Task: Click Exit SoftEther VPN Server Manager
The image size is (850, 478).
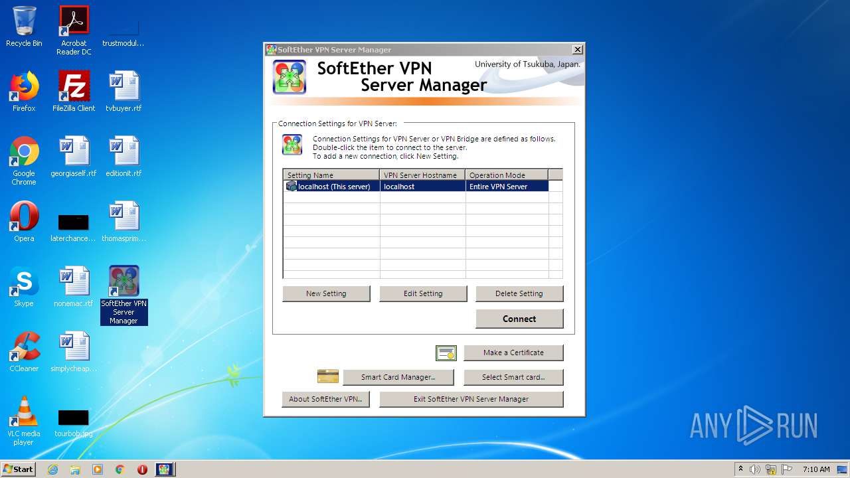Action: point(471,399)
